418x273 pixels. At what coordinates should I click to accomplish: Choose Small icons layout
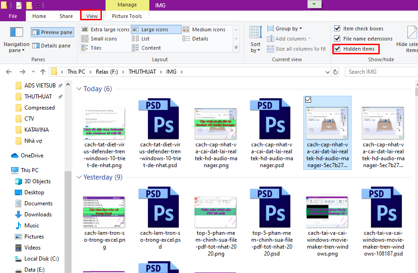pyautogui.click(x=99, y=39)
